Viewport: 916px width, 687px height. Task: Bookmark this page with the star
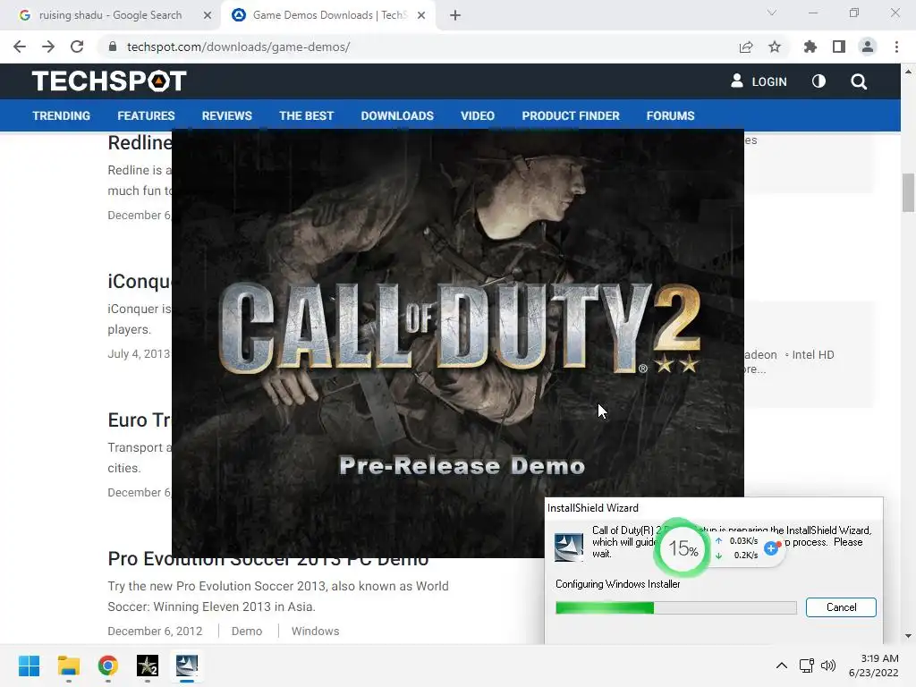(775, 47)
